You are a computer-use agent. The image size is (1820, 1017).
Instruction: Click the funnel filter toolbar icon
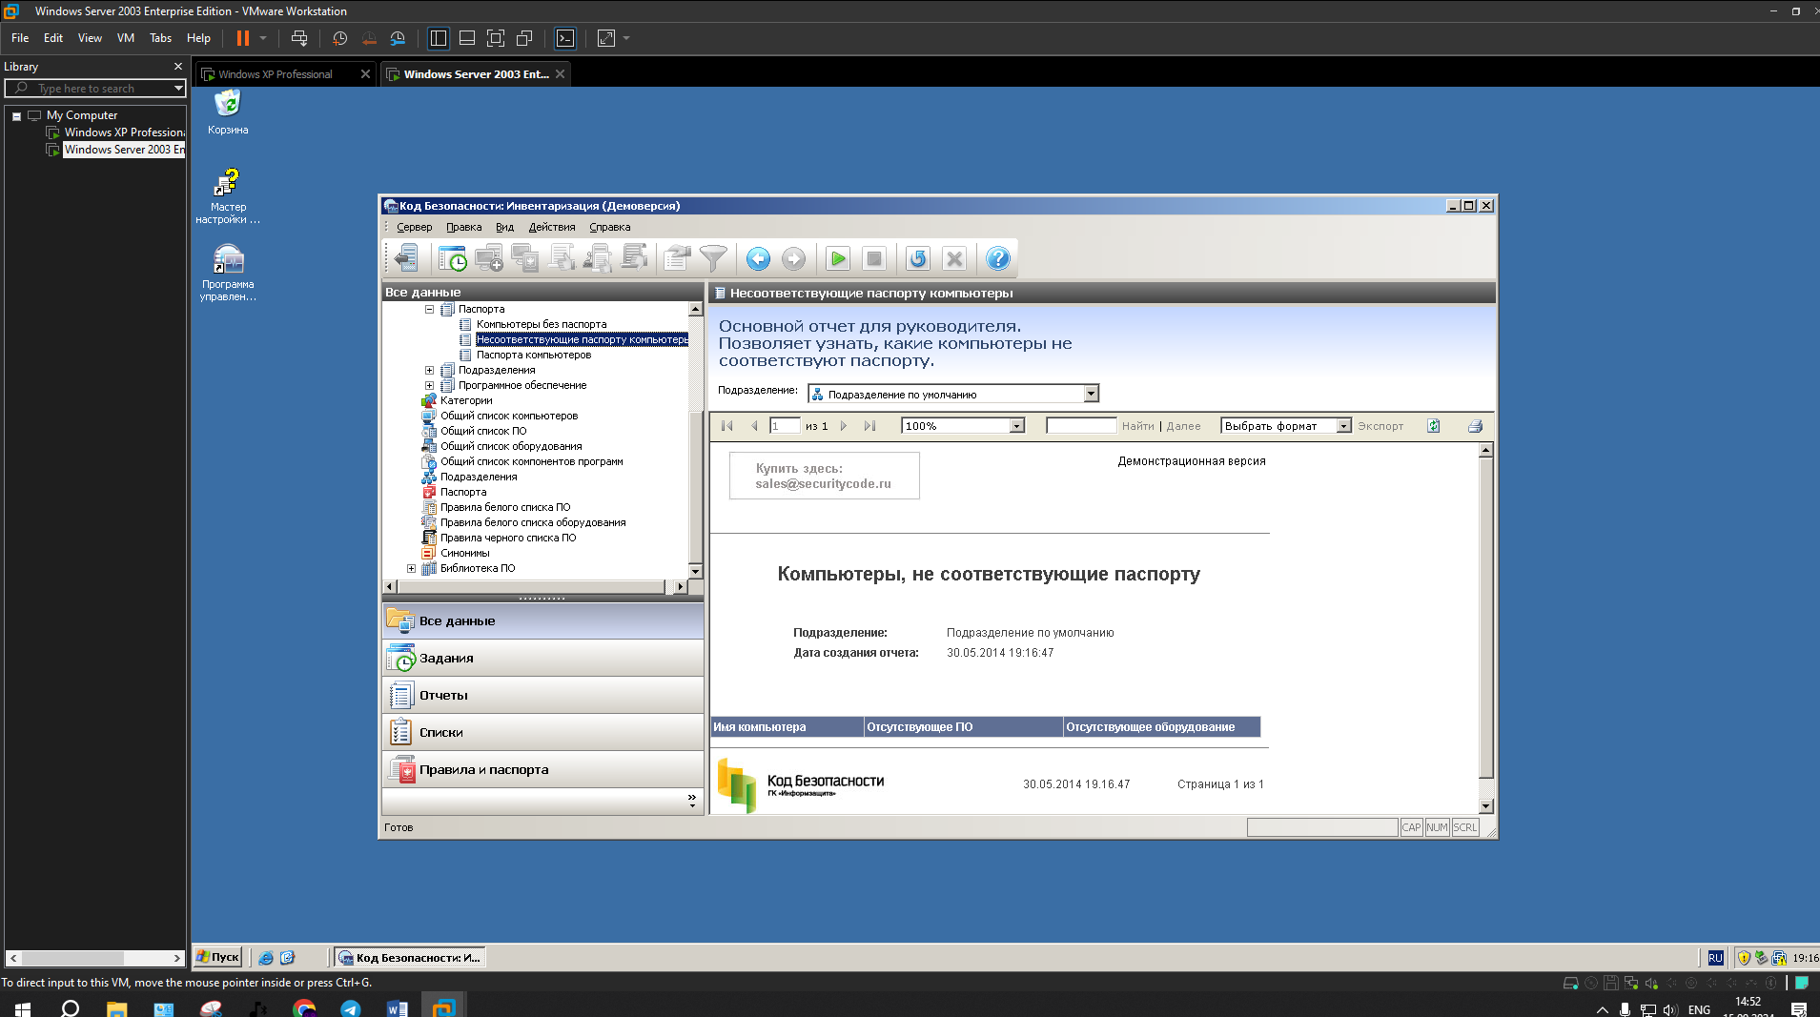pos(713,258)
